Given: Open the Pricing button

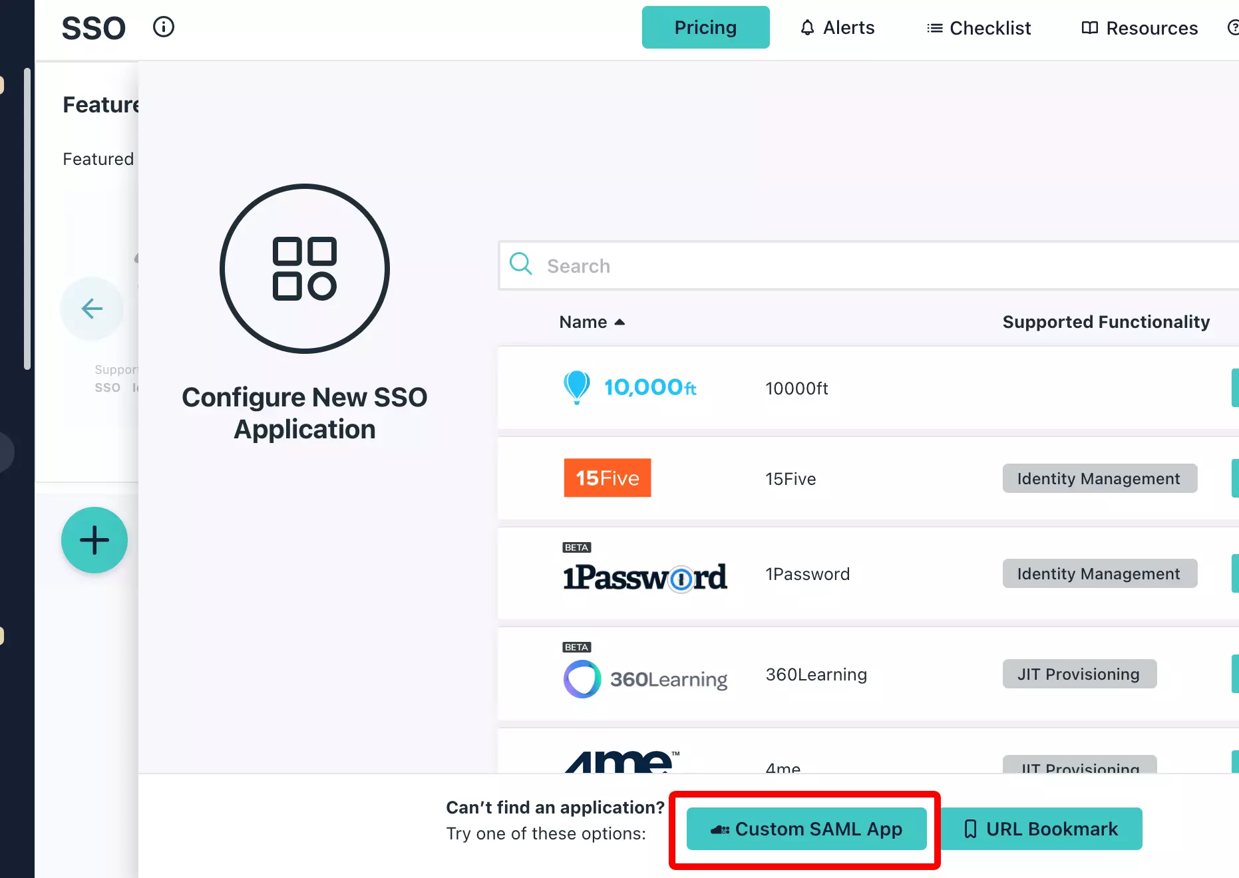Looking at the screenshot, I should click(705, 27).
